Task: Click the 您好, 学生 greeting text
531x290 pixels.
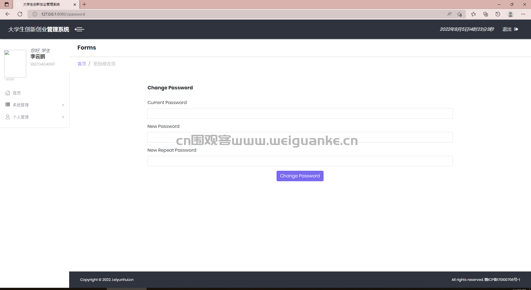Action: coord(40,50)
